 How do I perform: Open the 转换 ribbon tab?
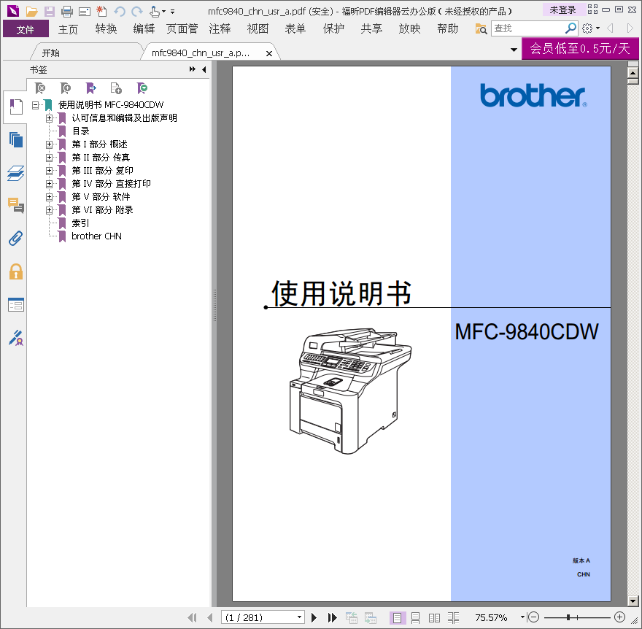(106, 29)
